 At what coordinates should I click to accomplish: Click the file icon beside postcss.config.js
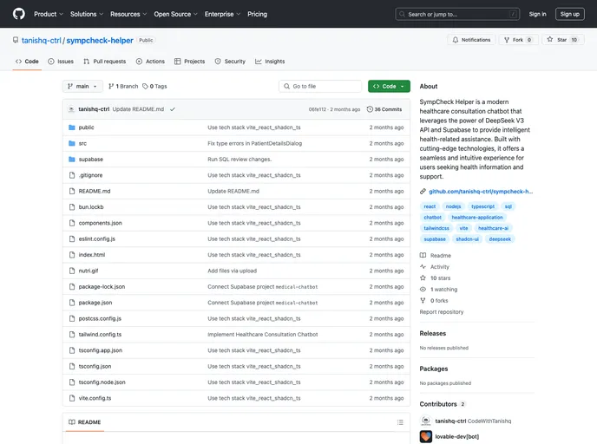click(x=71, y=319)
